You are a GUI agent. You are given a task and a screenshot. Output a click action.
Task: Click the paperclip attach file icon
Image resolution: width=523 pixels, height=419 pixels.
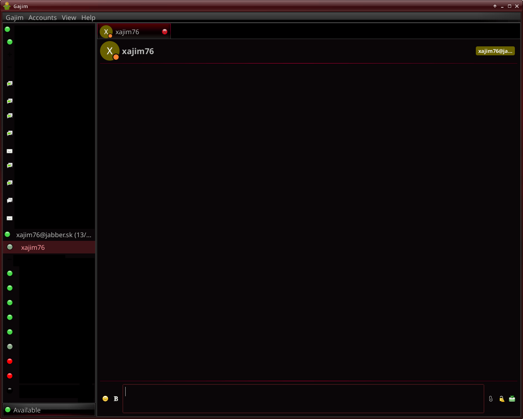click(x=491, y=399)
